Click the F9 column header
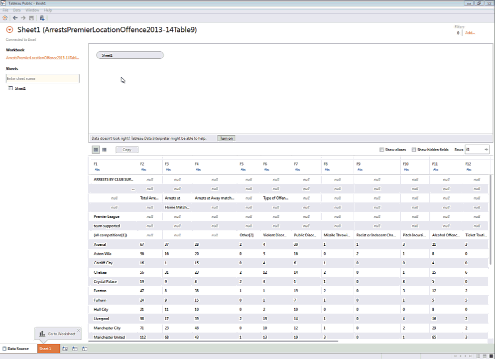The height and width of the screenshot is (359, 495). (x=359, y=164)
